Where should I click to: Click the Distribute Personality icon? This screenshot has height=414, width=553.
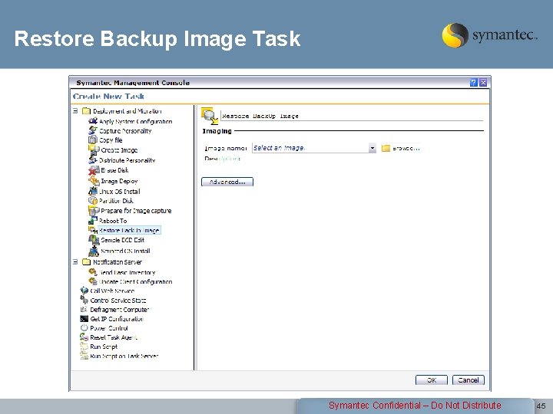pos(93,159)
